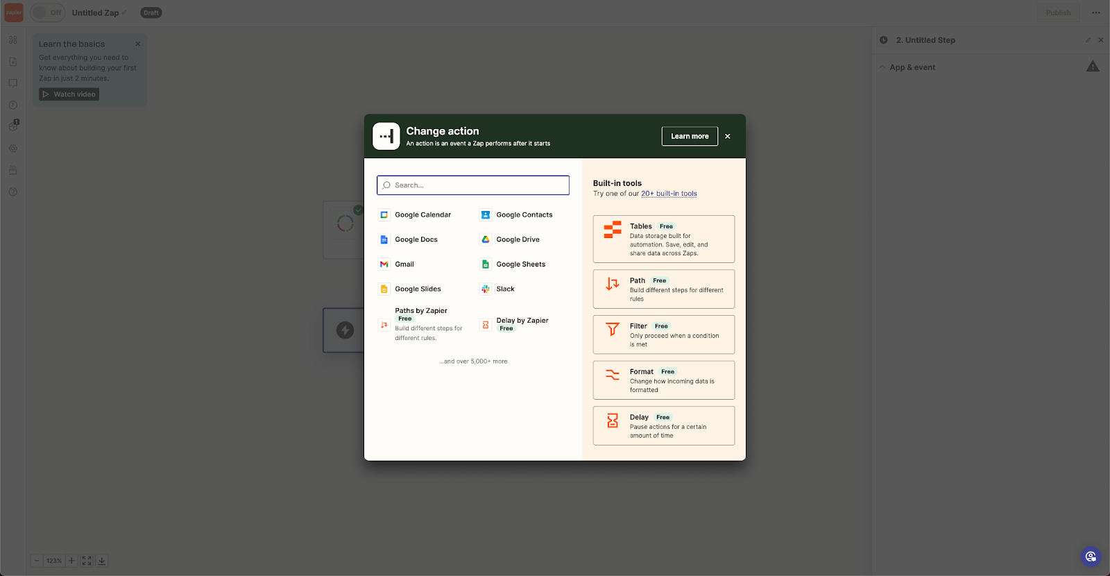Open the Zap details sidebar icon
This screenshot has width=1110, height=576.
click(13, 62)
